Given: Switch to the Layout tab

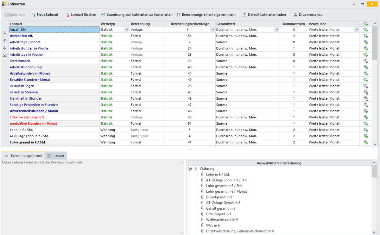Looking at the screenshot, I should click(x=56, y=156).
